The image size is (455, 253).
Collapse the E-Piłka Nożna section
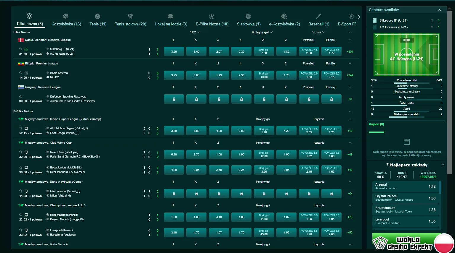tap(350, 111)
